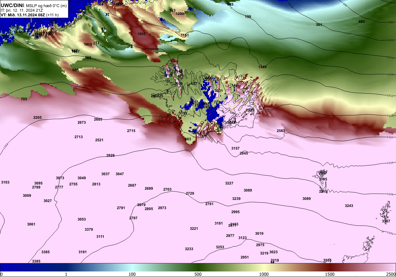
Task: Click the 2205 height value
Action: pyautogui.click(x=37, y=118)
